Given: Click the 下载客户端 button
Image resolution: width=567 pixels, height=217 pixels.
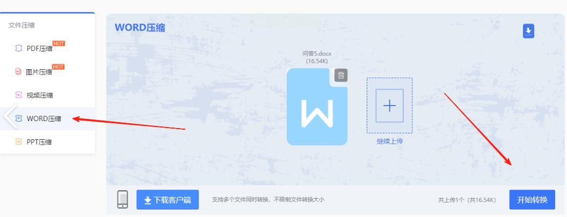Looking at the screenshot, I should point(168,200).
